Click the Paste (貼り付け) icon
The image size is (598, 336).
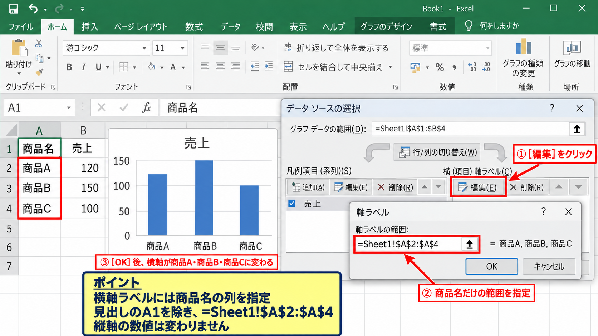coord(19,48)
